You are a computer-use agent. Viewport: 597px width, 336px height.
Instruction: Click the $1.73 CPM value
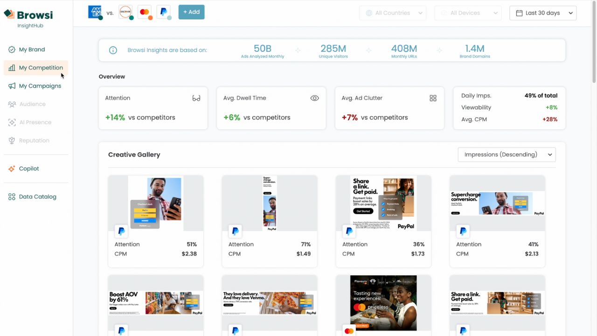pos(418,254)
